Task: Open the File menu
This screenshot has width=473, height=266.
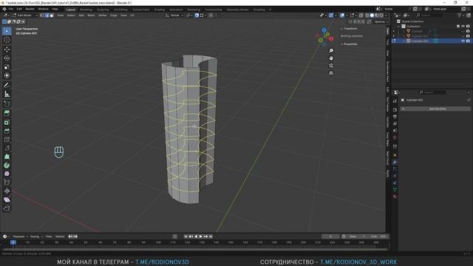Action: point(11,9)
